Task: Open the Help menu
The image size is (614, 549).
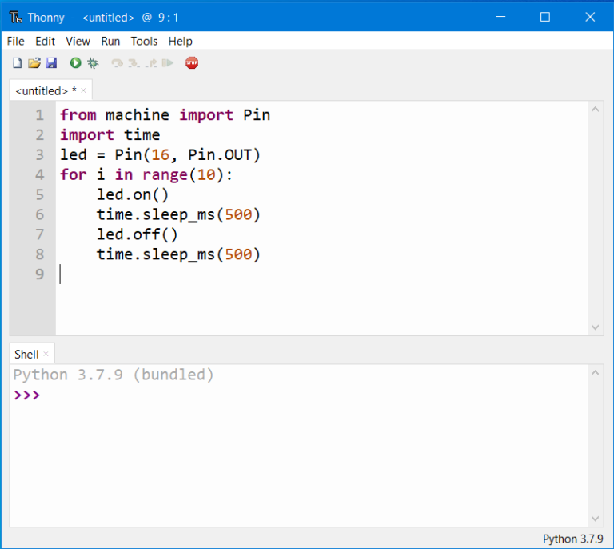Action: (180, 41)
